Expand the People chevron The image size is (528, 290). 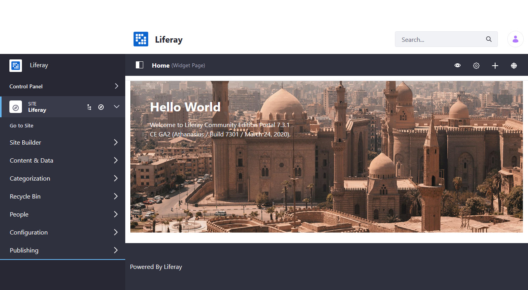pyautogui.click(x=116, y=214)
